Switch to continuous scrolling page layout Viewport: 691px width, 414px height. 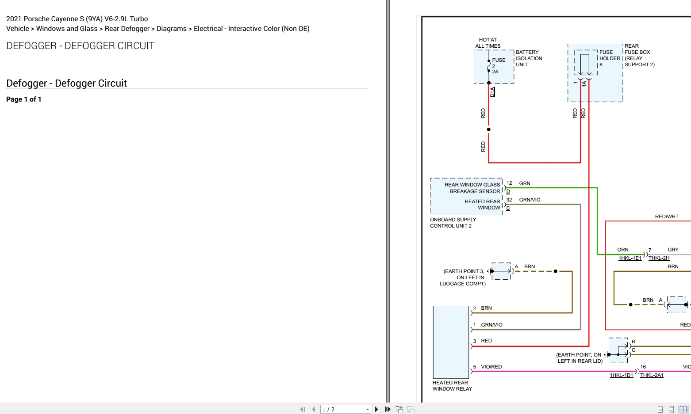pos(671,410)
